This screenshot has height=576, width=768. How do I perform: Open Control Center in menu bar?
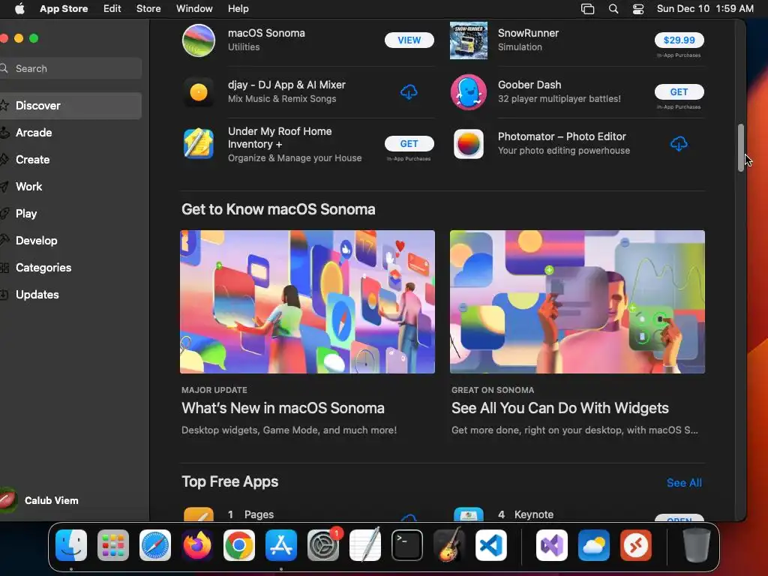(x=638, y=9)
